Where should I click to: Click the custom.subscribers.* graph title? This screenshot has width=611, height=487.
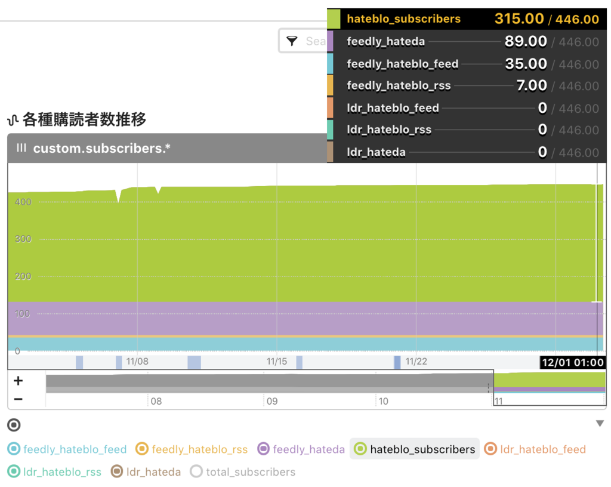101,148
